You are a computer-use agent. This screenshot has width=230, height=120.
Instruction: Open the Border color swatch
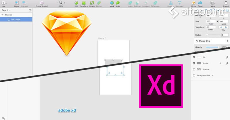click(199, 63)
